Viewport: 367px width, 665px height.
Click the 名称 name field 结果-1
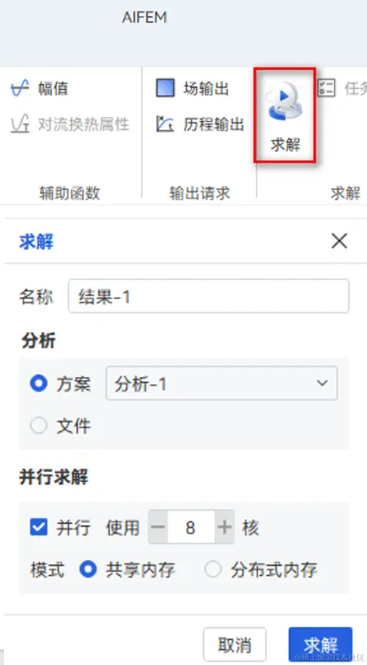click(x=209, y=296)
